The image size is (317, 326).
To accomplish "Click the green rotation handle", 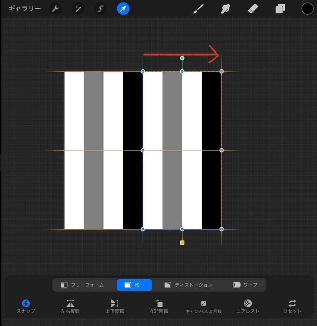I will click(182, 58).
